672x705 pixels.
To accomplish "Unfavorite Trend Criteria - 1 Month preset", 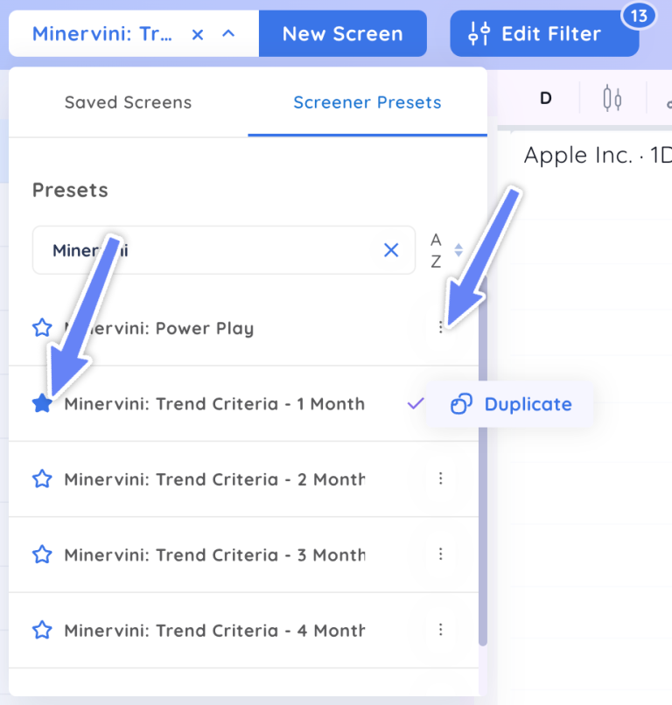I will [x=42, y=403].
